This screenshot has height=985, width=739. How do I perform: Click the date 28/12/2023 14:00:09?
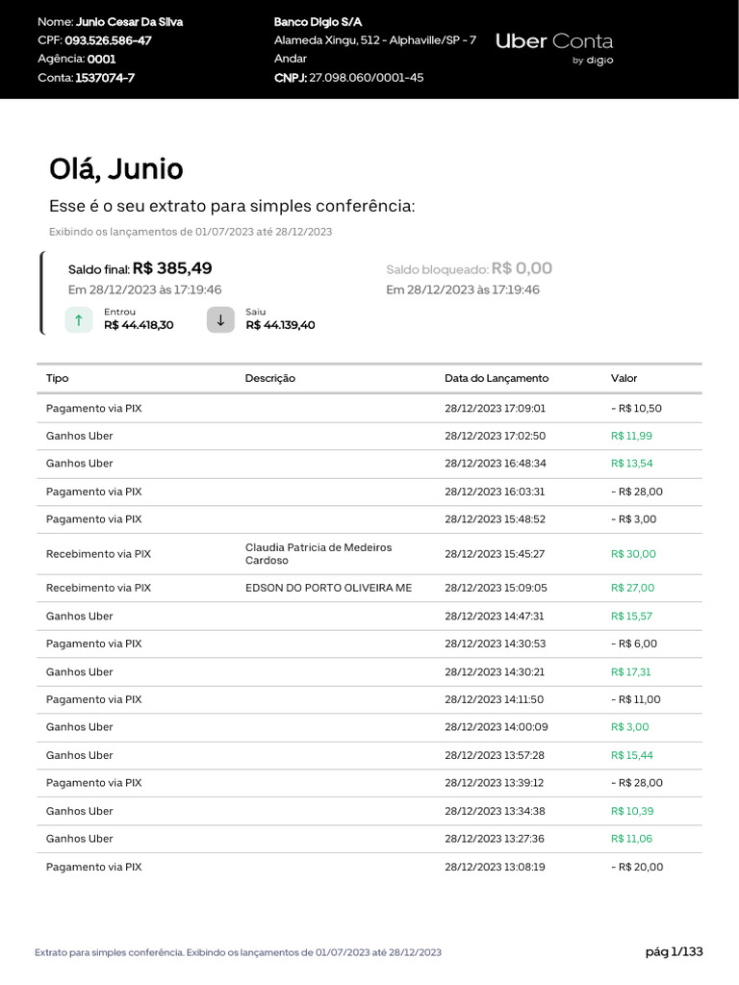(497, 727)
